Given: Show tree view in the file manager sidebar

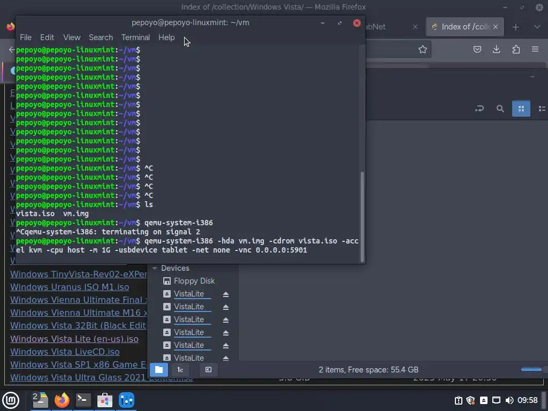Looking at the screenshot, I should pos(180,370).
